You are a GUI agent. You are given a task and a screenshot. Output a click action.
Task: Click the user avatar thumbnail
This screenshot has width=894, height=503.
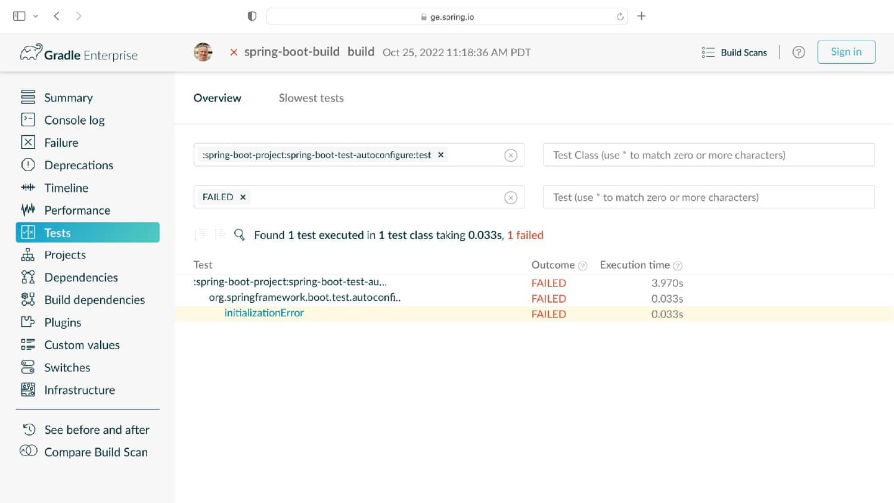click(203, 52)
